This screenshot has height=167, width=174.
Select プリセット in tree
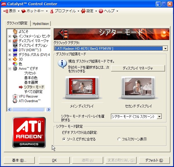(x=30, y=73)
